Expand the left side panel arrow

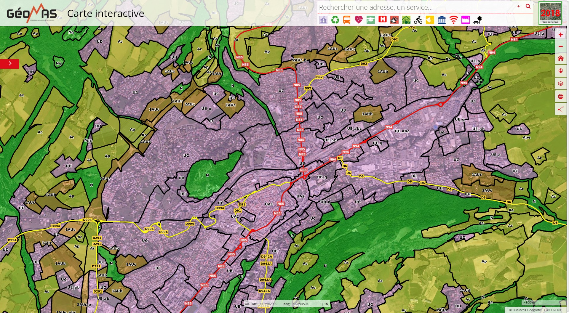[10, 64]
